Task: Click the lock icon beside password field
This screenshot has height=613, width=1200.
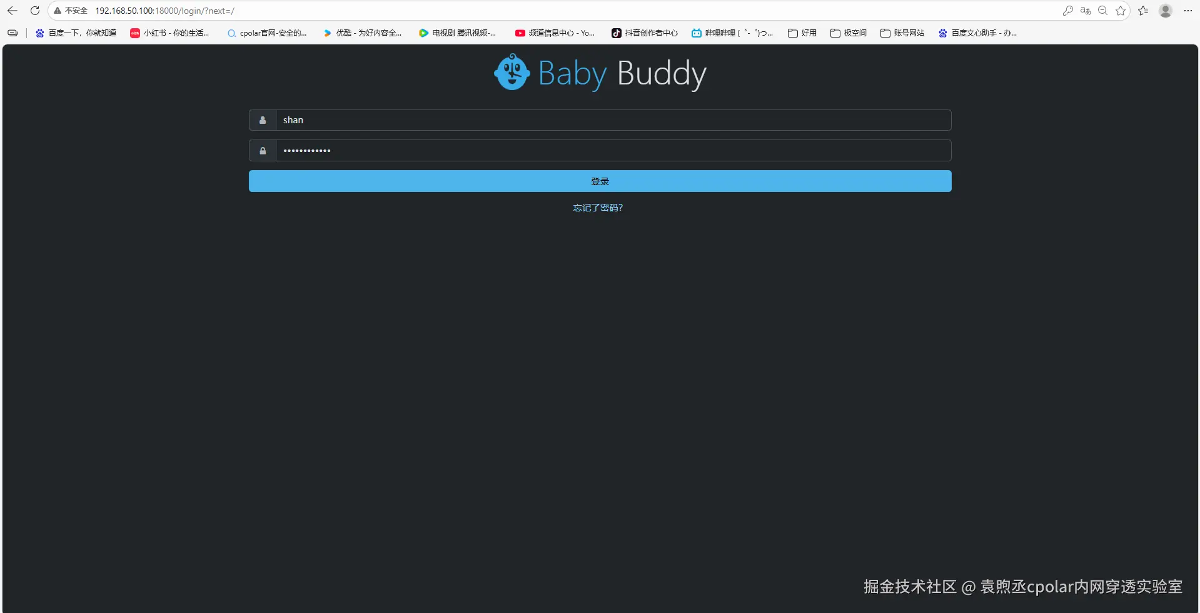Action: click(263, 151)
